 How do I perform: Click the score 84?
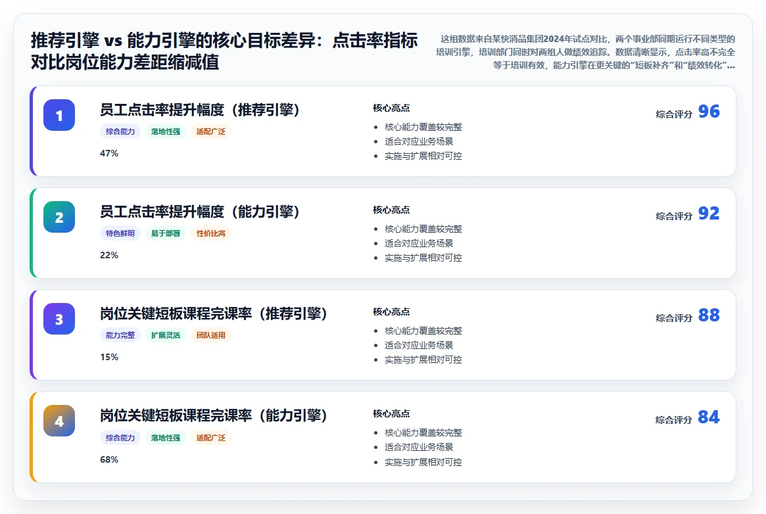coord(709,417)
